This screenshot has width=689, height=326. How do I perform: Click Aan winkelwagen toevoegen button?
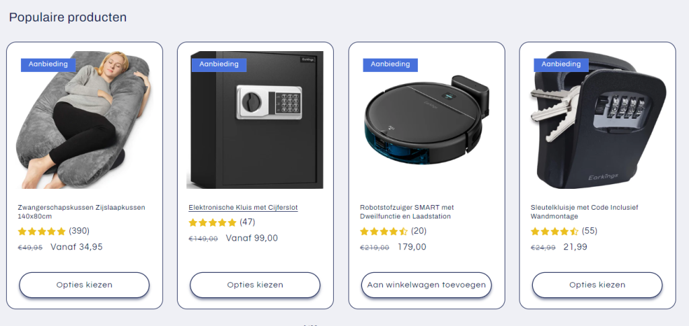click(426, 285)
